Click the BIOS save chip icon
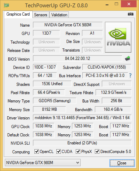 tap(128, 58)
